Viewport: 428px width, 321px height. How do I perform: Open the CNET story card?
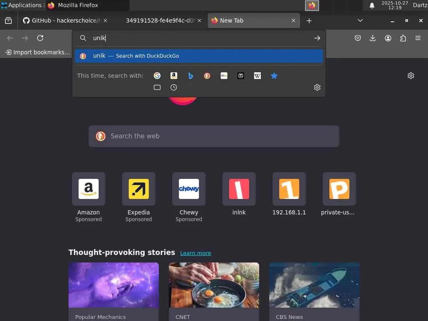click(214, 291)
